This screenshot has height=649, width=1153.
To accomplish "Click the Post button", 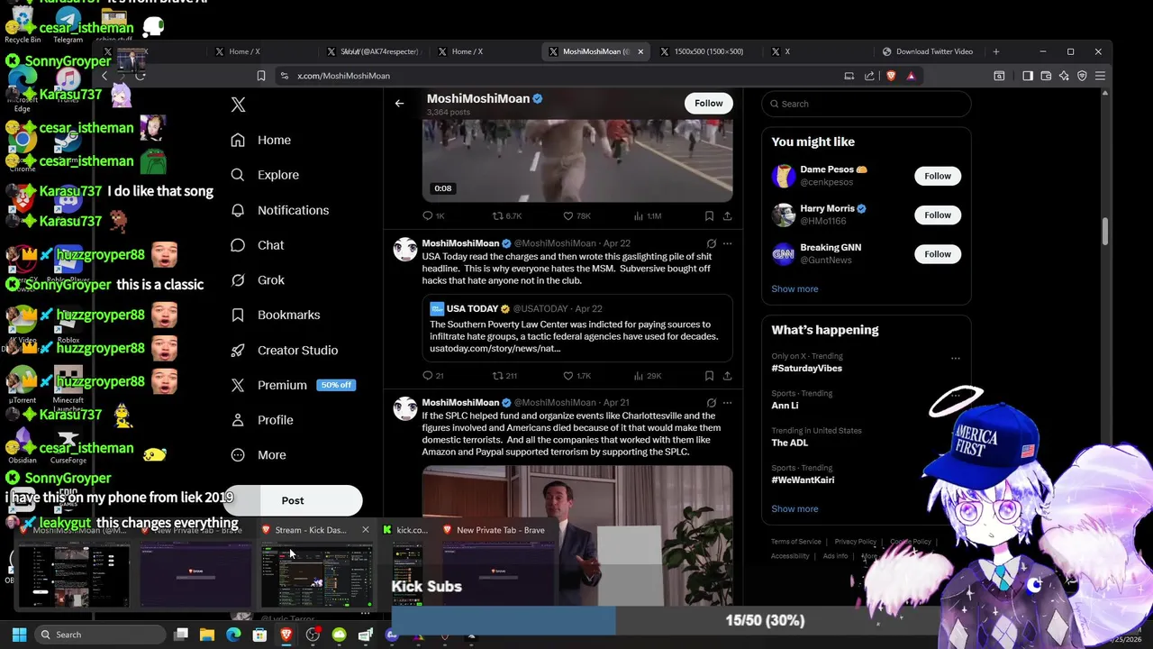I will [x=293, y=500].
